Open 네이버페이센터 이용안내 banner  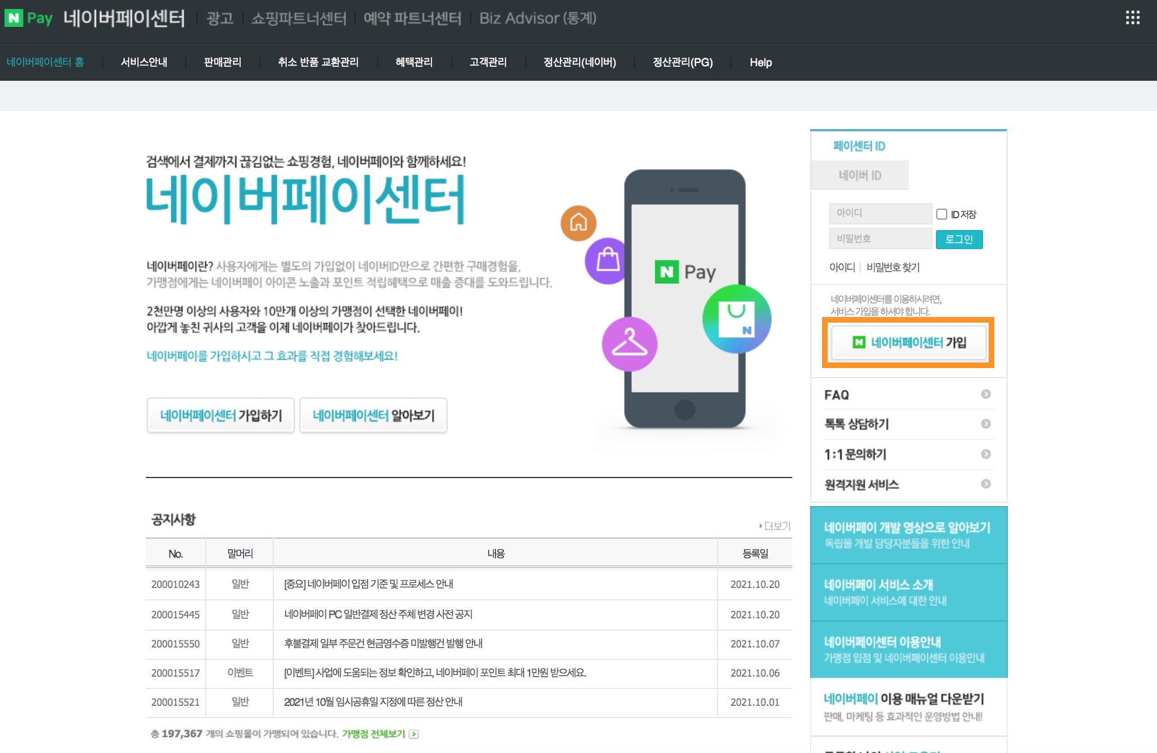coord(908,649)
